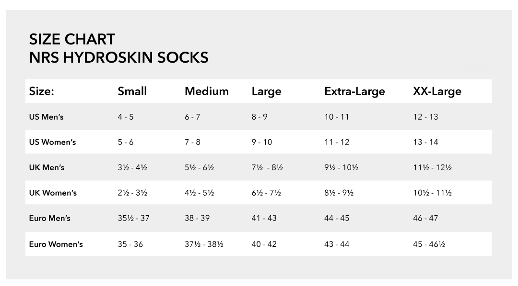The height and width of the screenshot is (286, 518).
Task: Click the US Men's Small value 4 - 5
Action: click(126, 117)
